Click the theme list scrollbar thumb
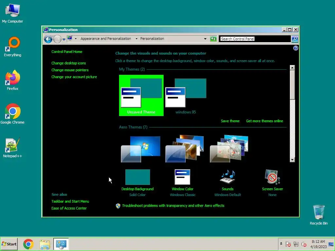 292,85
